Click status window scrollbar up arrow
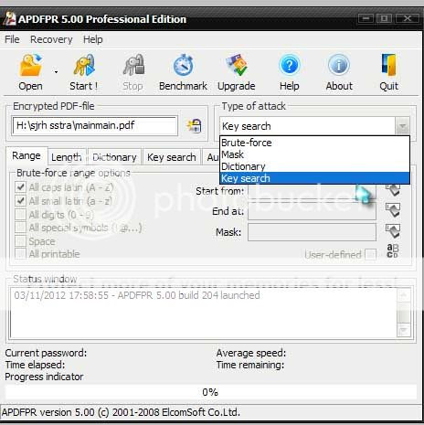 pos(404,294)
